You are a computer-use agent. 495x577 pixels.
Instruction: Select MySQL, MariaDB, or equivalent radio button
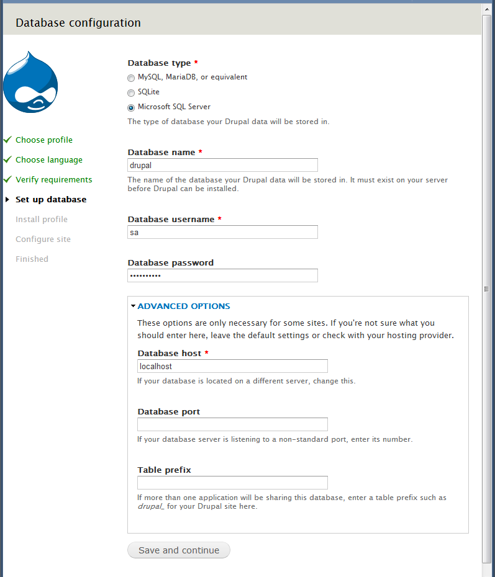131,78
